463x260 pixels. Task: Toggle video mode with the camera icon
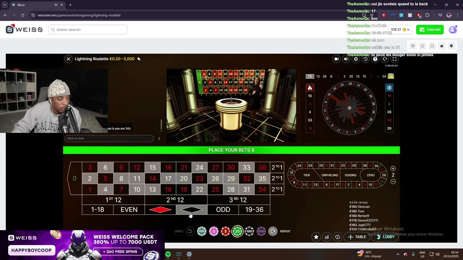click(x=336, y=59)
